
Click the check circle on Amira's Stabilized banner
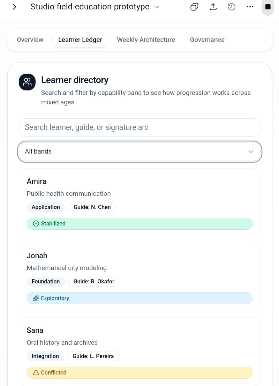pos(36,223)
